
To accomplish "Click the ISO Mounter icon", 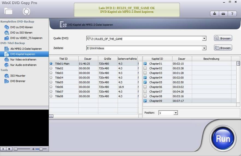I will click(7, 76).
